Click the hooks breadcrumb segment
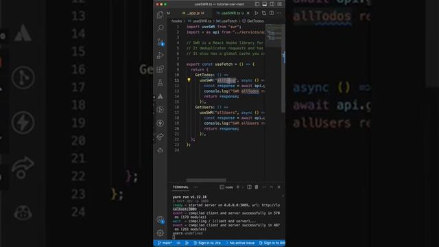This screenshot has height=247, width=439. click(x=176, y=21)
